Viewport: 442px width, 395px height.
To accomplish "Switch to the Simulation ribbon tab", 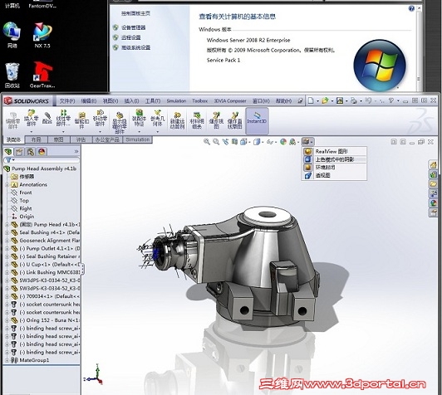I will coord(138,139).
